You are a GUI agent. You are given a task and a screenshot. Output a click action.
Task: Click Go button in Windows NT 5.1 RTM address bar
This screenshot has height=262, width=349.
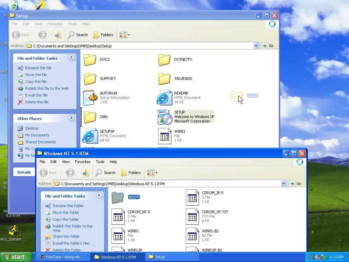(295, 184)
